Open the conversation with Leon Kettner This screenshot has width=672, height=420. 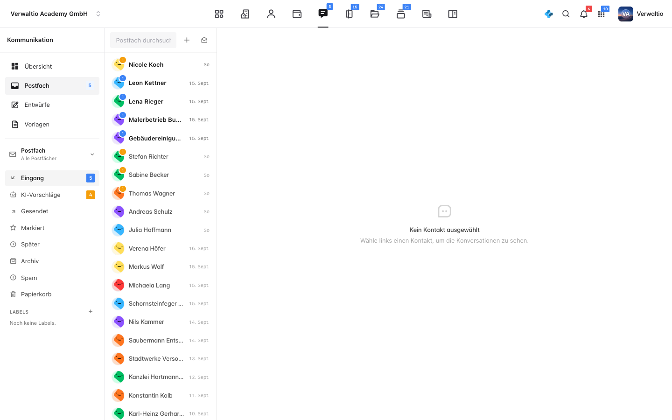[161, 83]
